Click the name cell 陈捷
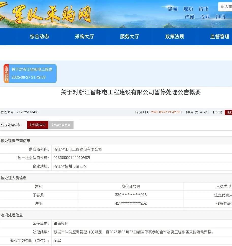The image size is (232, 246). 38,204
